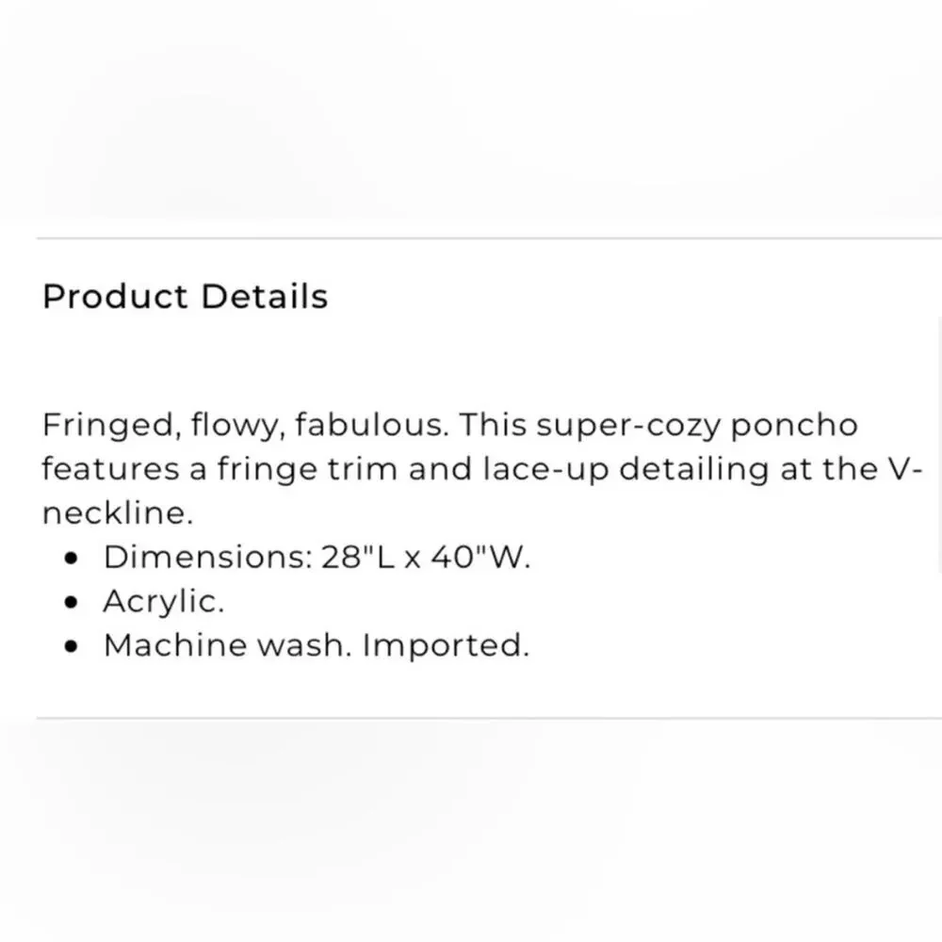Click the word "fabulous." in the description
This screenshot has height=942, width=942.
tap(372, 425)
